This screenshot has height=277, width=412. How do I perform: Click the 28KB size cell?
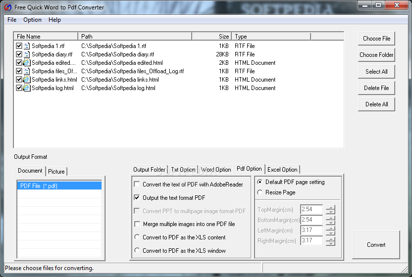222,54
